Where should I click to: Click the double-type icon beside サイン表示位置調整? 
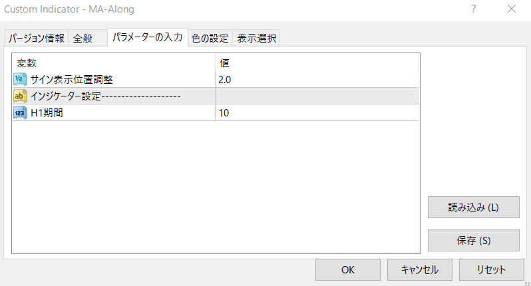[20, 79]
